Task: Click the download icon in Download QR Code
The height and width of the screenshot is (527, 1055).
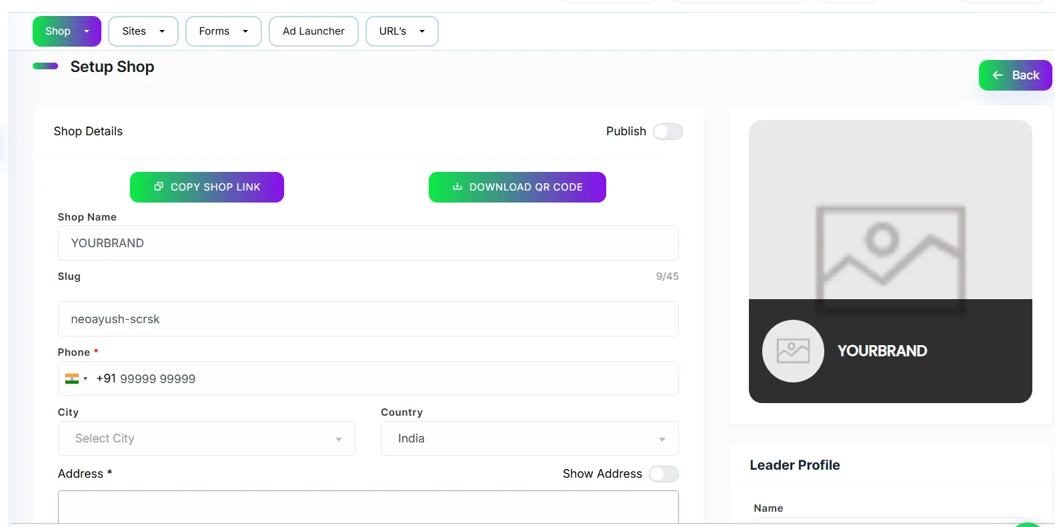Action: [x=457, y=187]
